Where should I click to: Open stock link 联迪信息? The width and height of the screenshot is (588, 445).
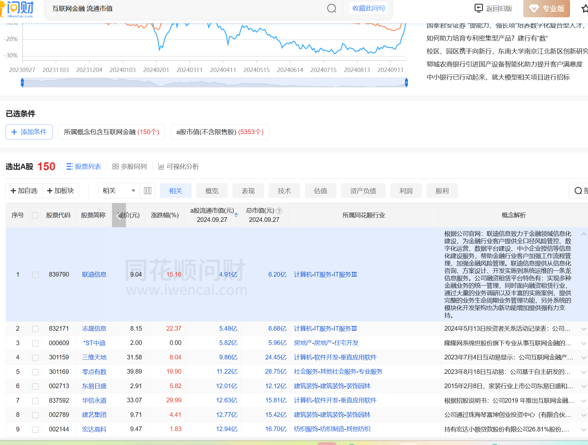[x=94, y=274]
